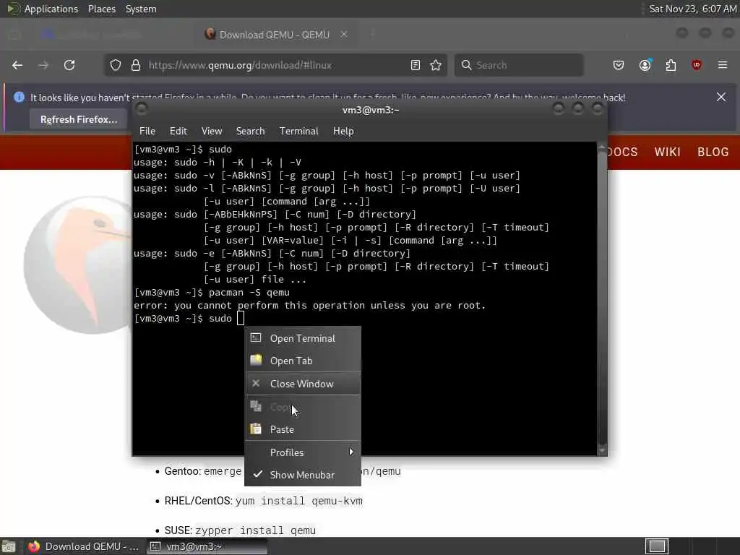The height and width of the screenshot is (555, 740).
Task: Click the show desktop icon in bottom panel
Action: 8,546
